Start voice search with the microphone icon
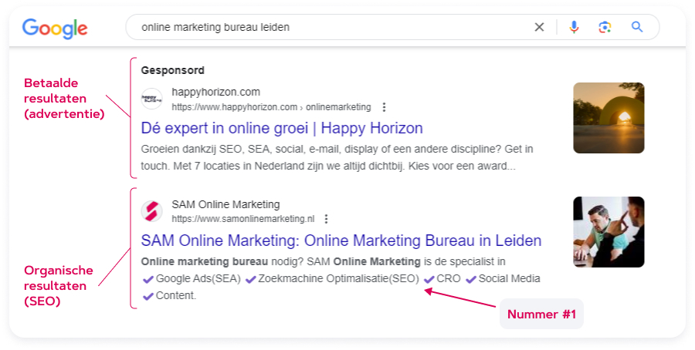Viewport: 695px width, 350px height. [x=574, y=27]
